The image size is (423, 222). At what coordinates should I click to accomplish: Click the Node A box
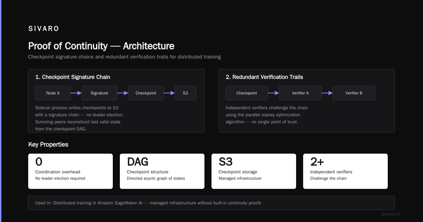click(x=53, y=93)
